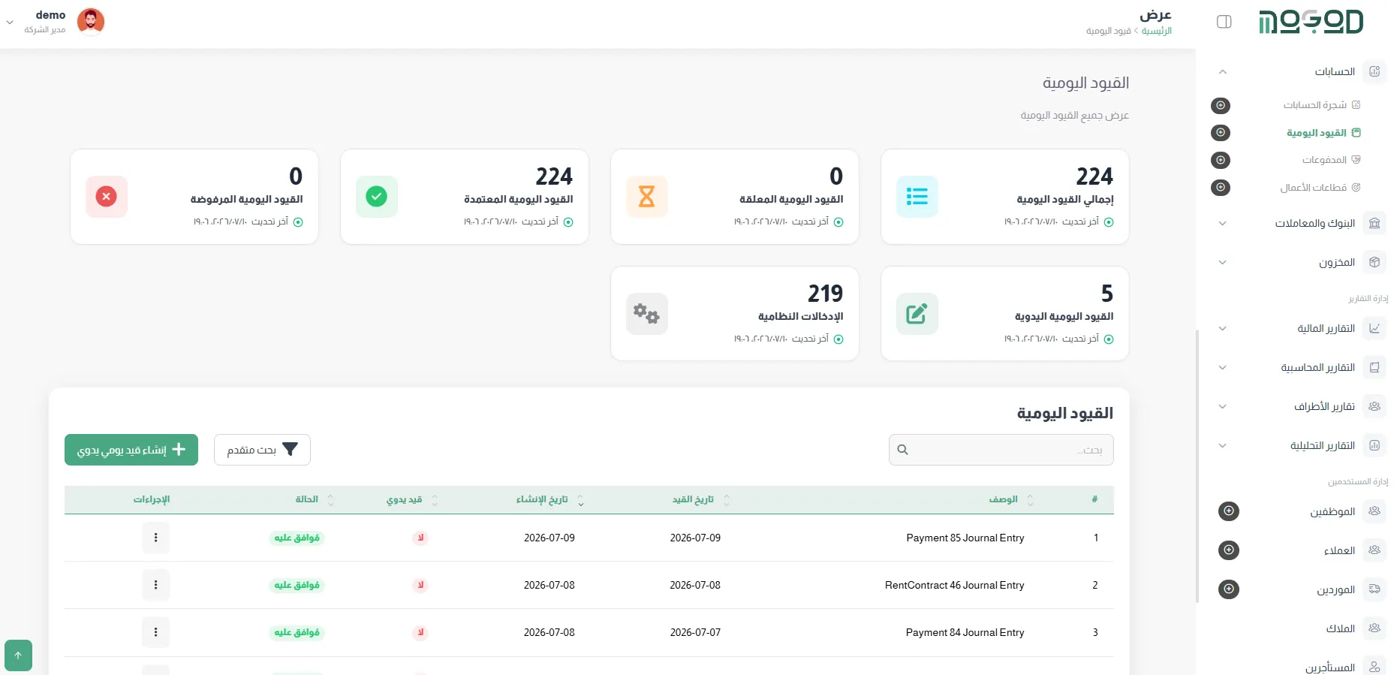Open بحث متقدم advanced filter
The image size is (1397, 675).
click(x=262, y=450)
